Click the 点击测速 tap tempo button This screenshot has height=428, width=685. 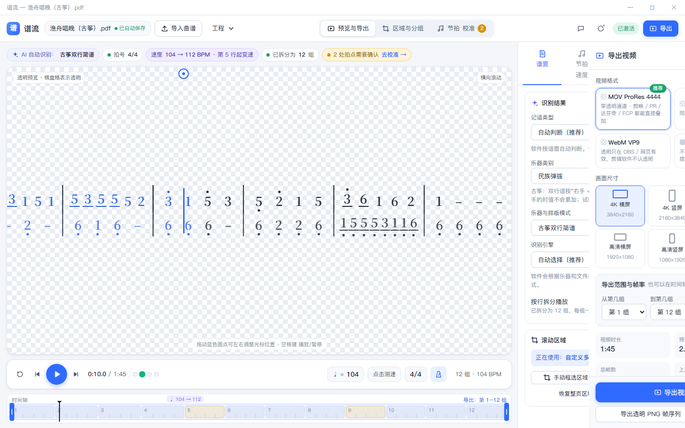pyautogui.click(x=384, y=374)
